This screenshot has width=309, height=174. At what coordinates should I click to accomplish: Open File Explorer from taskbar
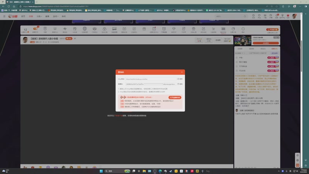144,171
